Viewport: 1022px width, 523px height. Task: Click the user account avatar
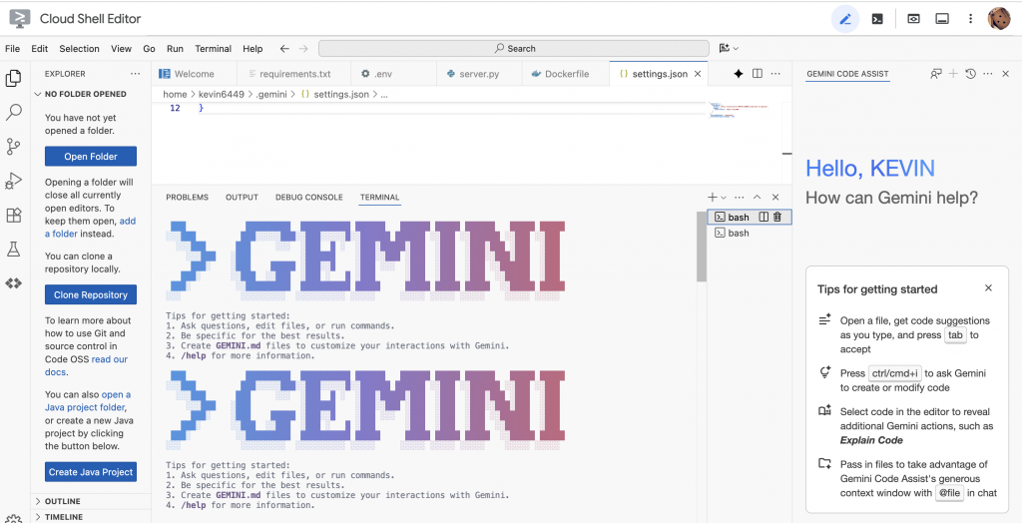click(x=999, y=19)
